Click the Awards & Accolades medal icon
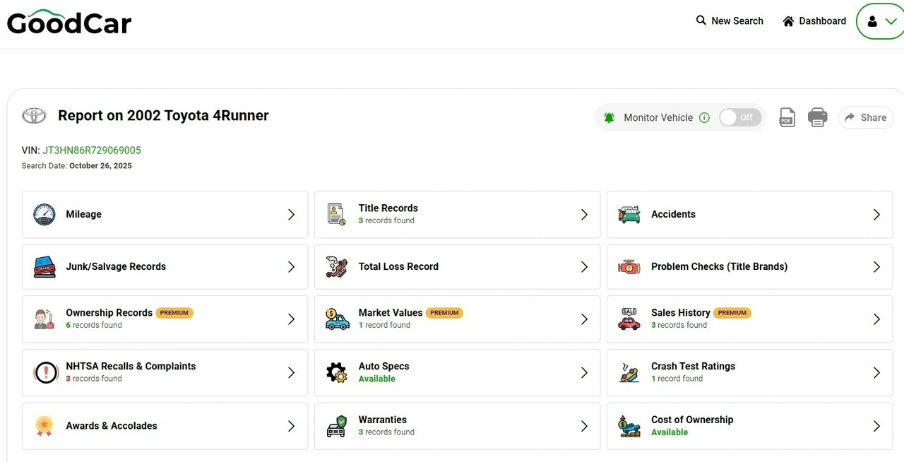Image resolution: width=904 pixels, height=462 pixels. pyautogui.click(x=44, y=426)
